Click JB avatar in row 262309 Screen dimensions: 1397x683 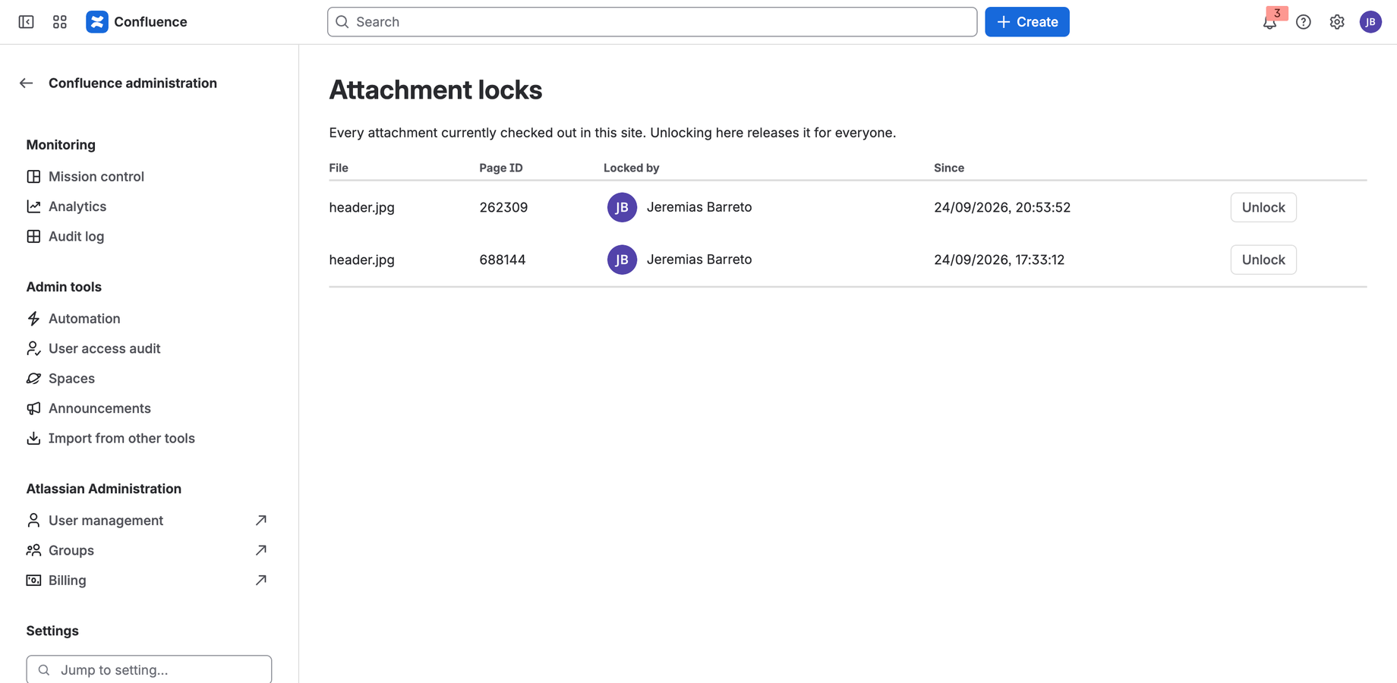622,207
